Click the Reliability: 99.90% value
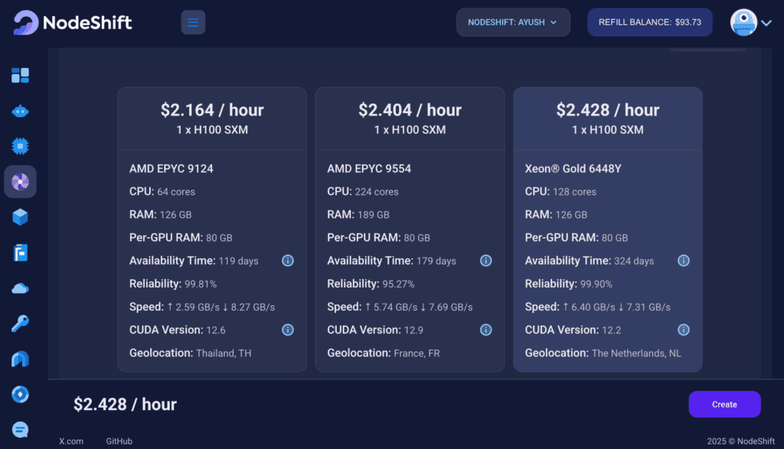Viewport: 784px width, 449px height. (596, 285)
